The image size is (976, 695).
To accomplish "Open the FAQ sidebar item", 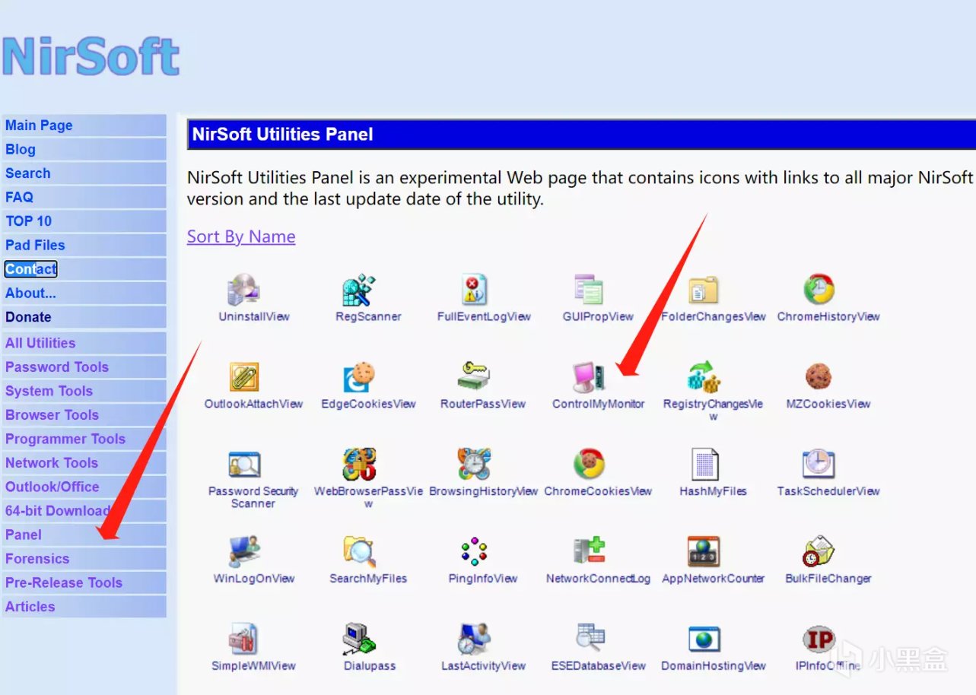I will click(x=84, y=198).
